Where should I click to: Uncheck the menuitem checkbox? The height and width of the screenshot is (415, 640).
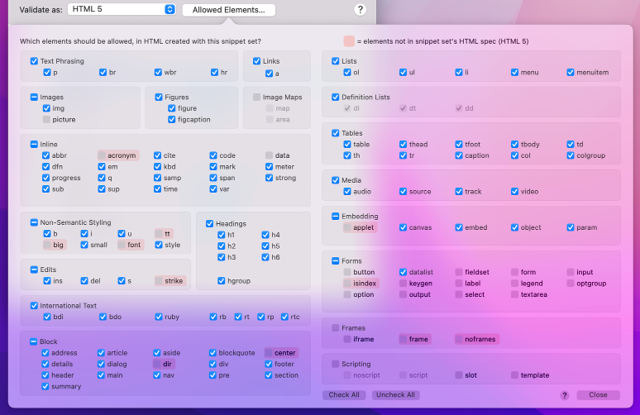point(571,72)
